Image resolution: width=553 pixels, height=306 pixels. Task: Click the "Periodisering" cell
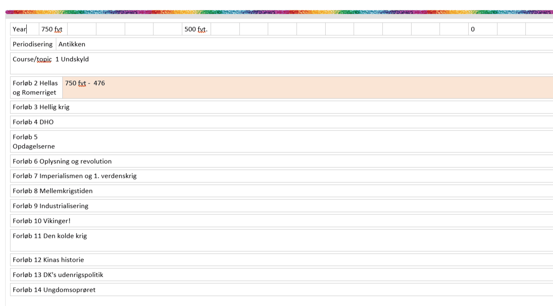click(x=33, y=44)
